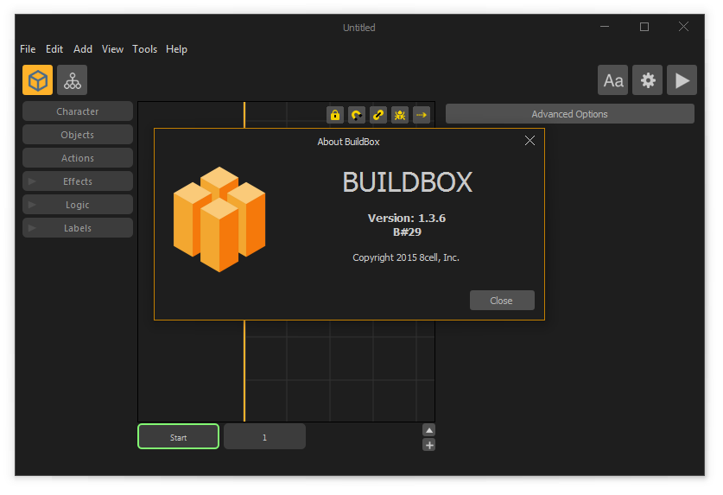Image resolution: width=723 pixels, height=495 pixels.
Task: Open the Actions panel
Action: 78,158
